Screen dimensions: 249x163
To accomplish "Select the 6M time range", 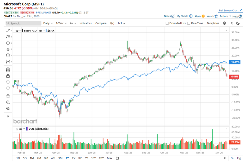I will (53, 158).
